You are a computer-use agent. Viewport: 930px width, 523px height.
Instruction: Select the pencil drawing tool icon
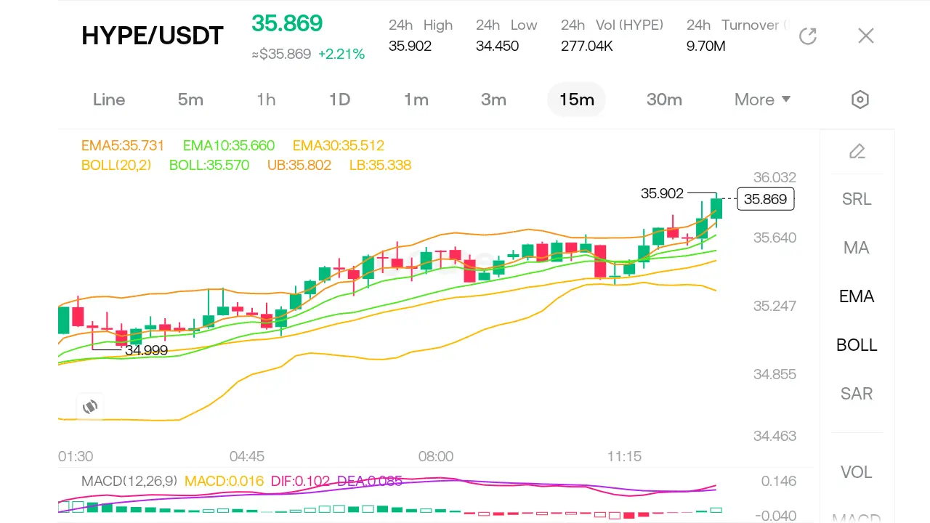857,151
